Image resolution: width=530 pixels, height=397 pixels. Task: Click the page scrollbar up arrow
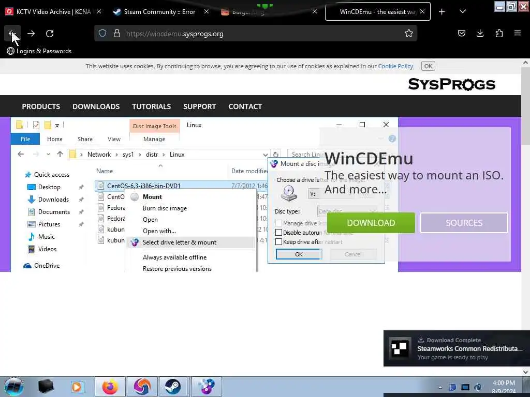tap(525, 63)
